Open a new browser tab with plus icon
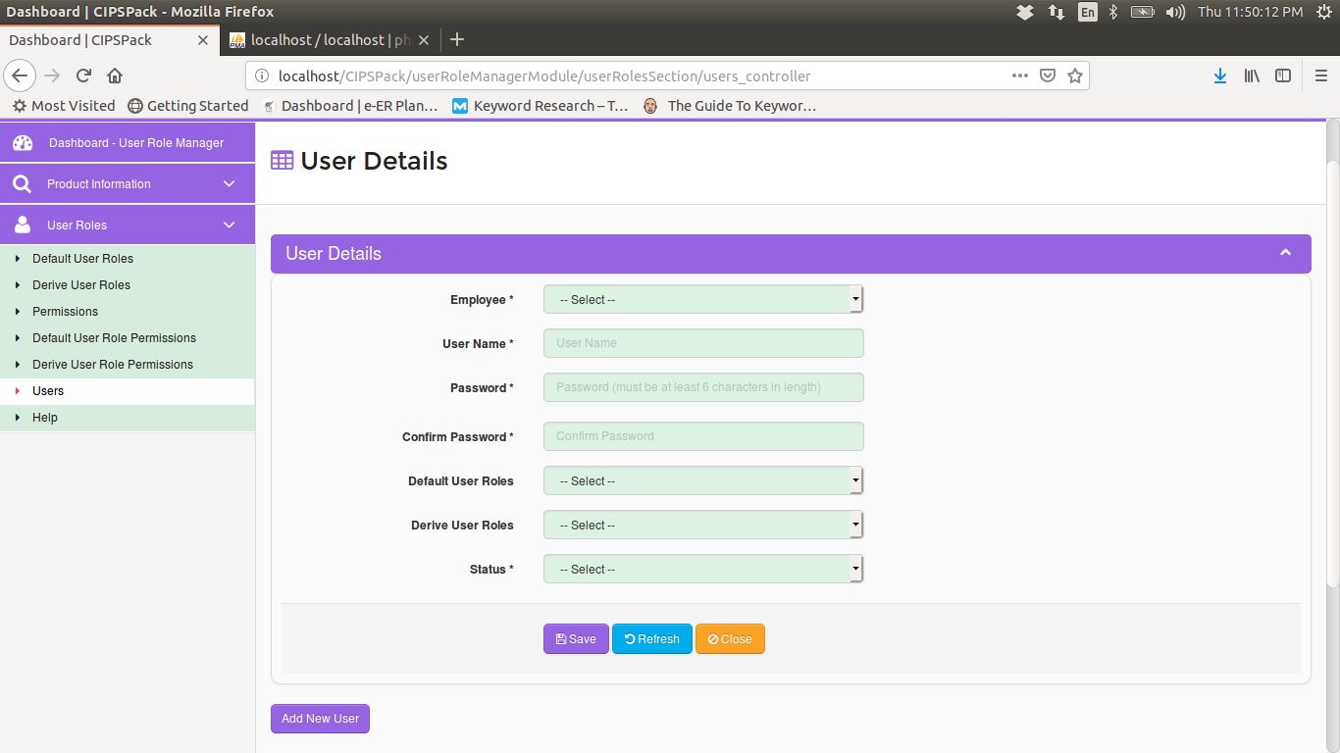This screenshot has width=1340, height=753. (456, 40)
